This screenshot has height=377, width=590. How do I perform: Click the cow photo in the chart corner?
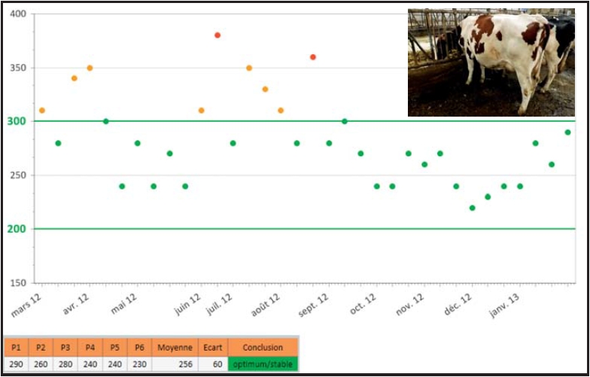coord(491,62)
